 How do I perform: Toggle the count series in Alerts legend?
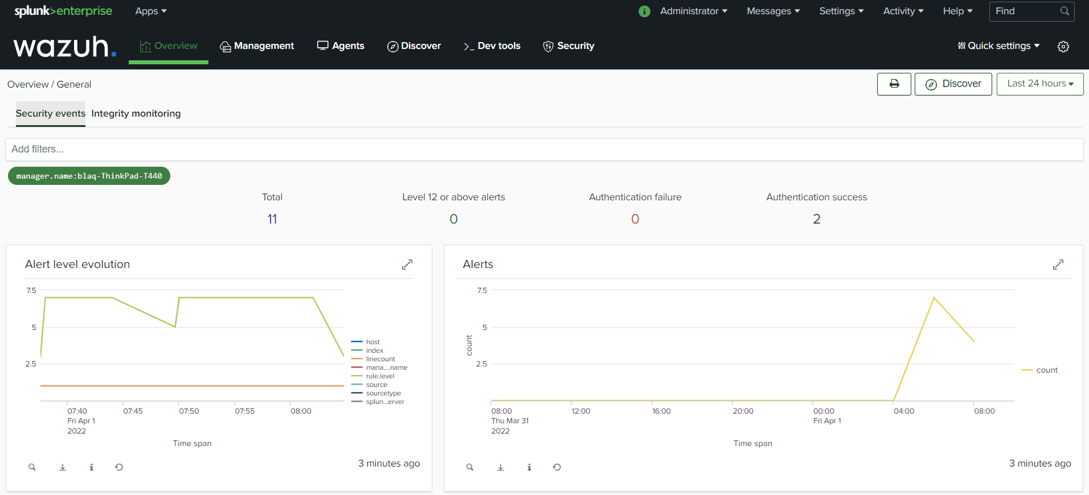(x=1039, y=370)
